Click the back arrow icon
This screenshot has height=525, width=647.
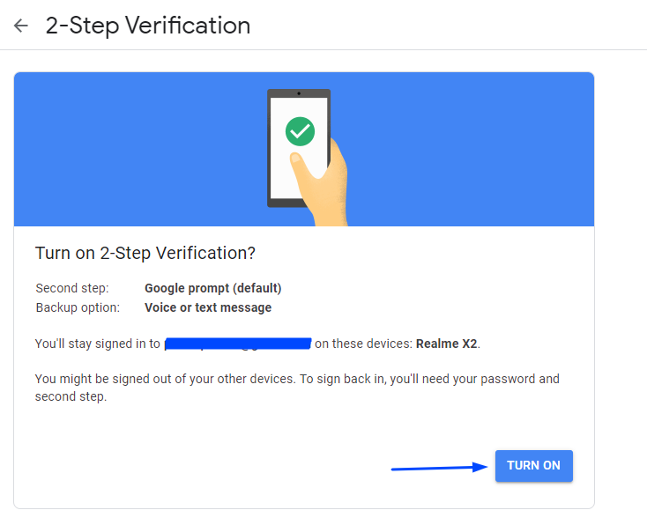point(20,26)
